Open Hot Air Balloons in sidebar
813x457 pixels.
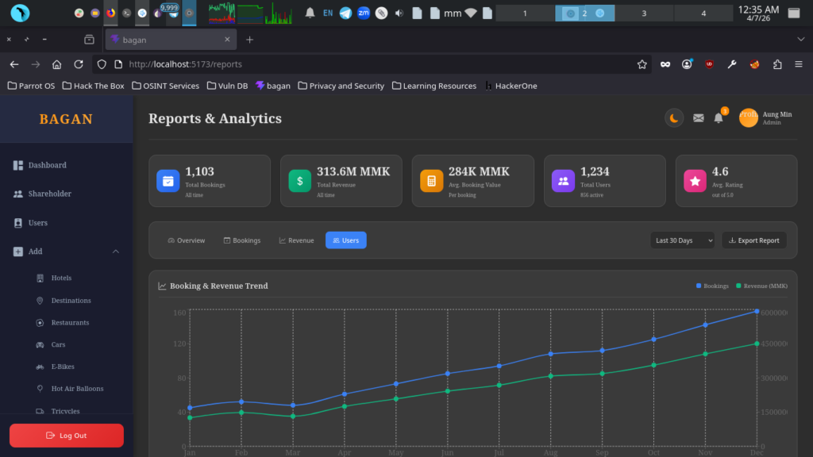[77, 389]
